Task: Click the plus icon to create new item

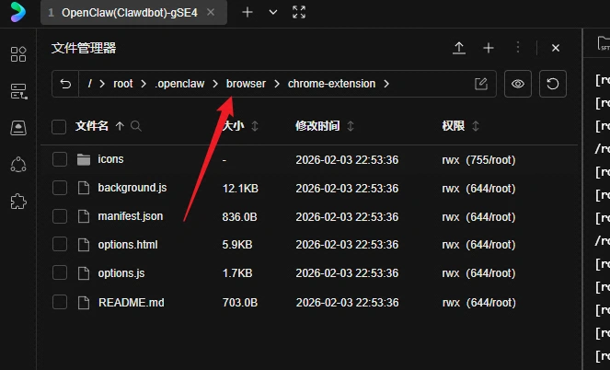Action: 489,48
